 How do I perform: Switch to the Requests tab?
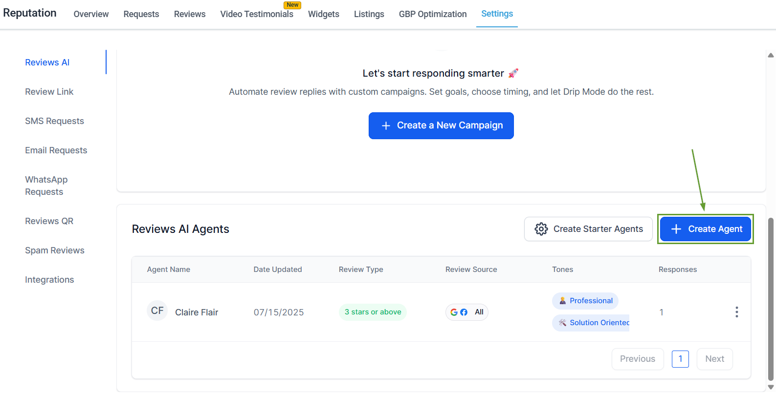pyautogui.click(x=141, y=14)
